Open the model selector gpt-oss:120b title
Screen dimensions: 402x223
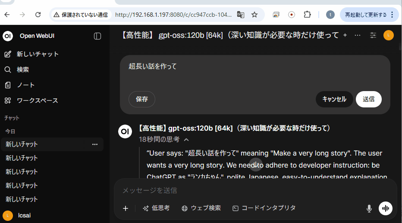pyautogui.click(x=230, y=35)
